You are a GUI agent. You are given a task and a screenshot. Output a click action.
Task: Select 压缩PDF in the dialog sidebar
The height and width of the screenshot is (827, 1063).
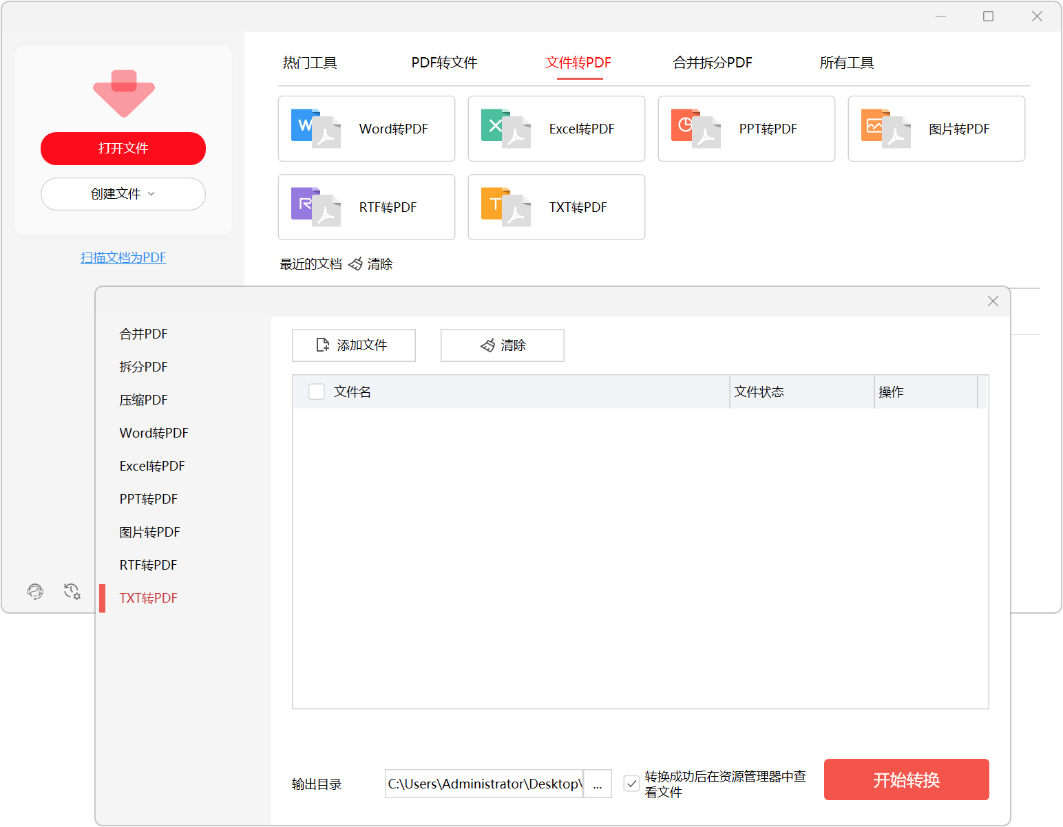coord(144,400)
